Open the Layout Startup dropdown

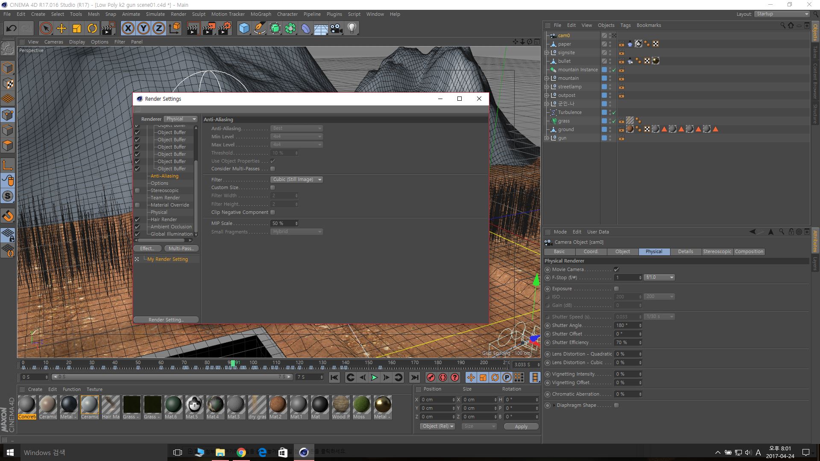[782, 14]
